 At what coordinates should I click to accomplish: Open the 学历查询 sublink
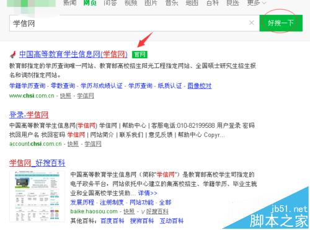click(140, 86)
